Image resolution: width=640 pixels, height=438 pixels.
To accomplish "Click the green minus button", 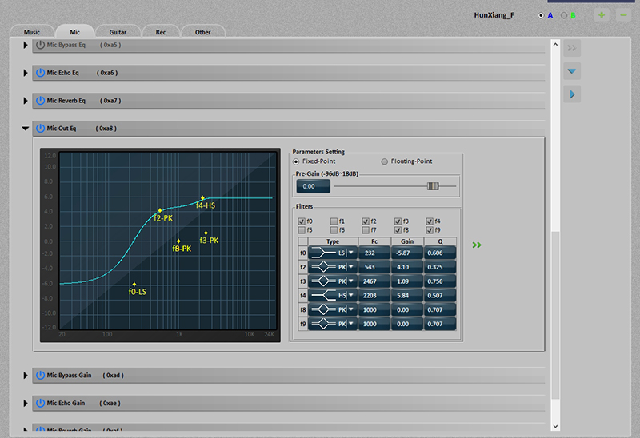I will coord(623,15).
